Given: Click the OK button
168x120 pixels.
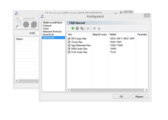Looking at the screenshot, I should tap(121, 97).
